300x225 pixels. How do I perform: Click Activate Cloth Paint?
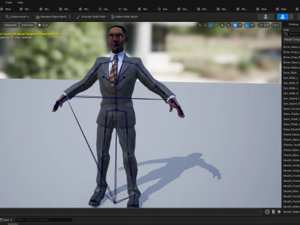[91, 17]
